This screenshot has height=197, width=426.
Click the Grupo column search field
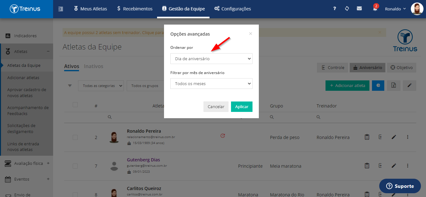pyautogui.click(x=291, y=117)
